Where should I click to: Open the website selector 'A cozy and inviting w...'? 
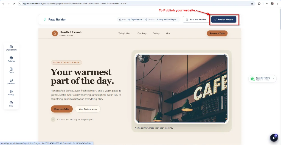coord(161,19)
